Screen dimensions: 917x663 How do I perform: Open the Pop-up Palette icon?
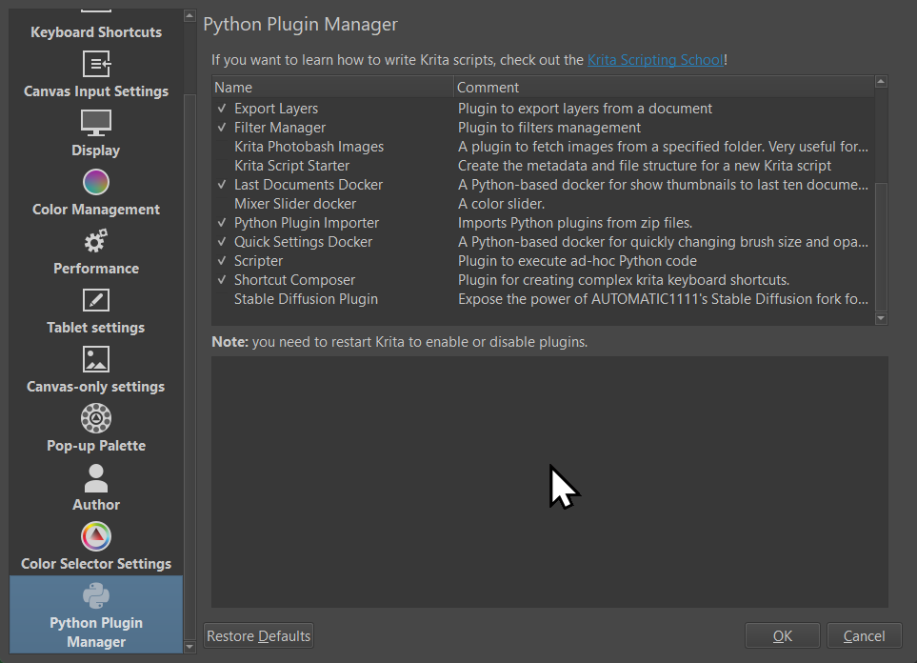[x=96, y=418]
